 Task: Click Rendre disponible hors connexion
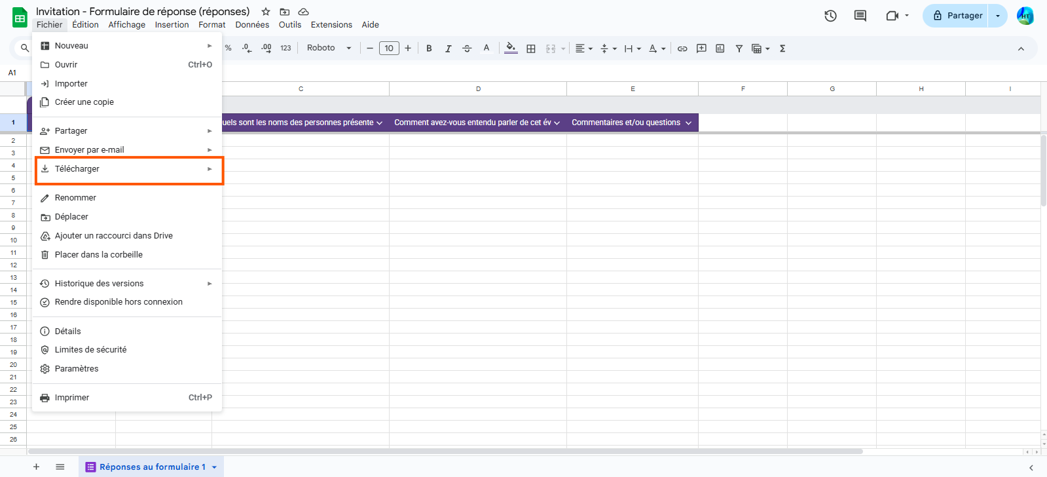(127, 302)
